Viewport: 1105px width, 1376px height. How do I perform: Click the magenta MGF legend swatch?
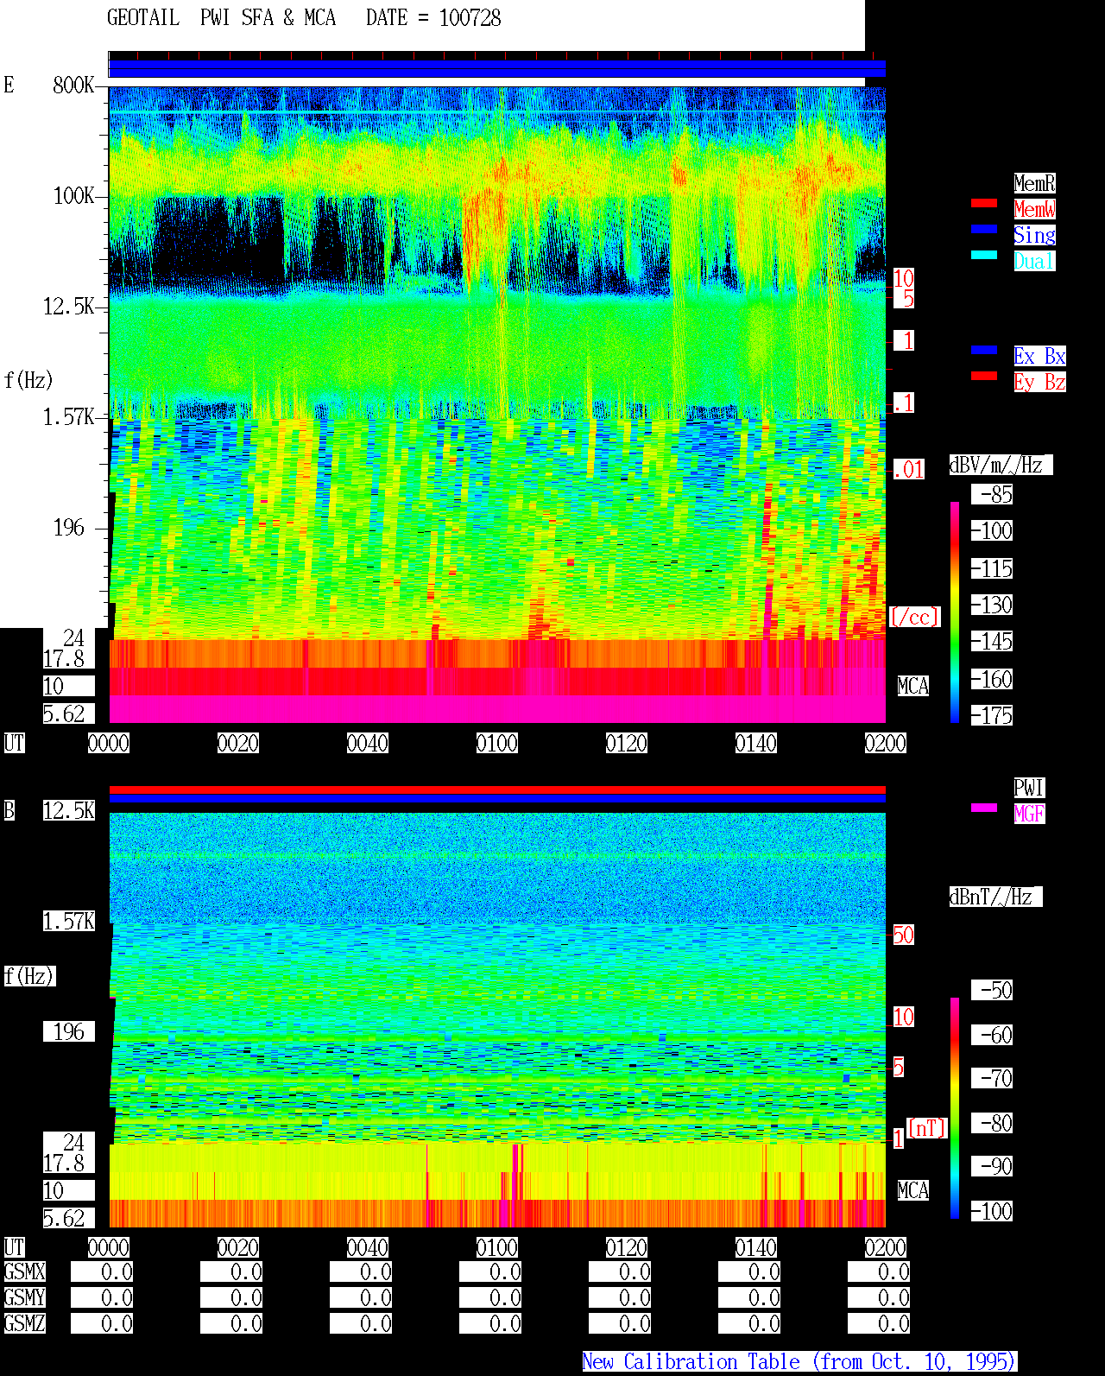click(x=984, y=808)
